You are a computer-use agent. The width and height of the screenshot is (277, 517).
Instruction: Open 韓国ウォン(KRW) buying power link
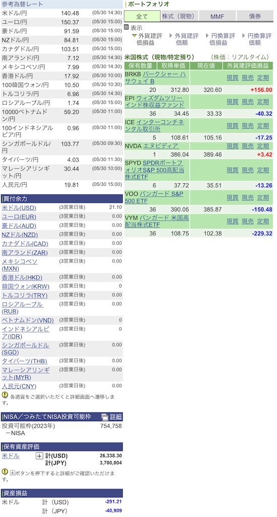(x=25, y=286)
